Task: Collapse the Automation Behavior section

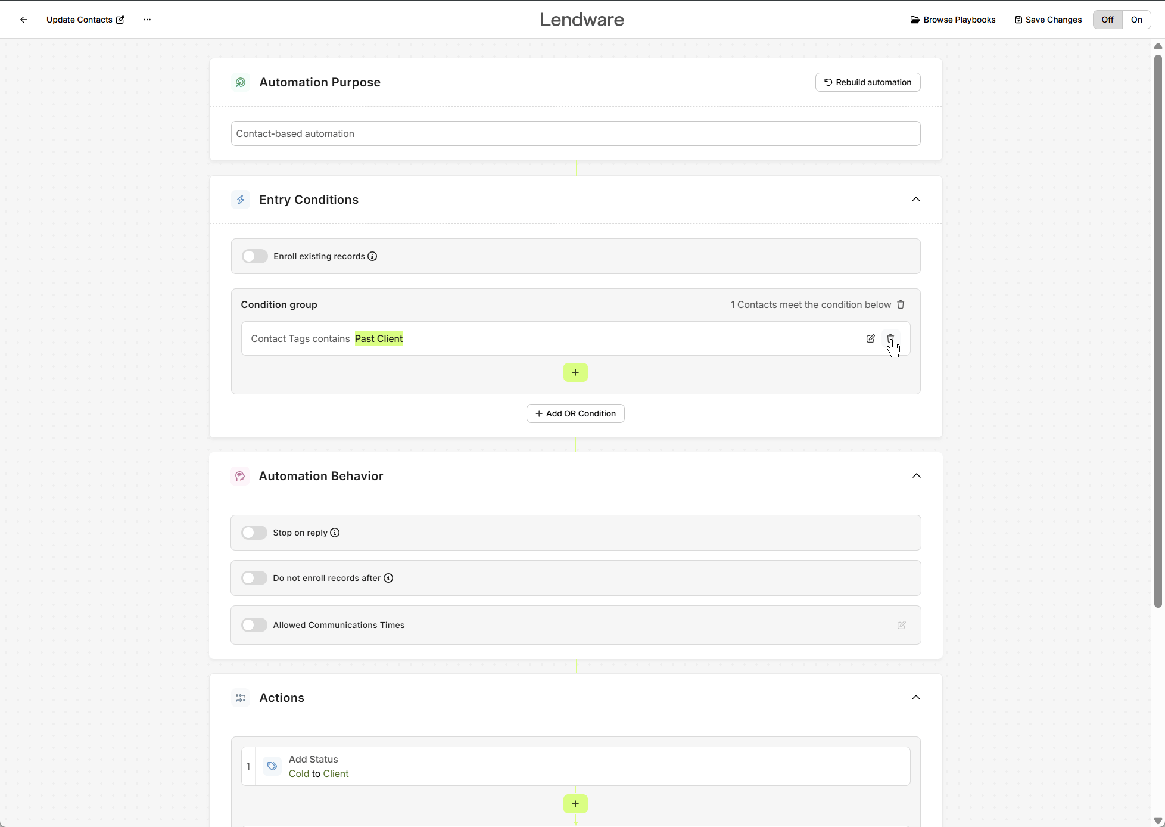Action: (x=916, y=475)
